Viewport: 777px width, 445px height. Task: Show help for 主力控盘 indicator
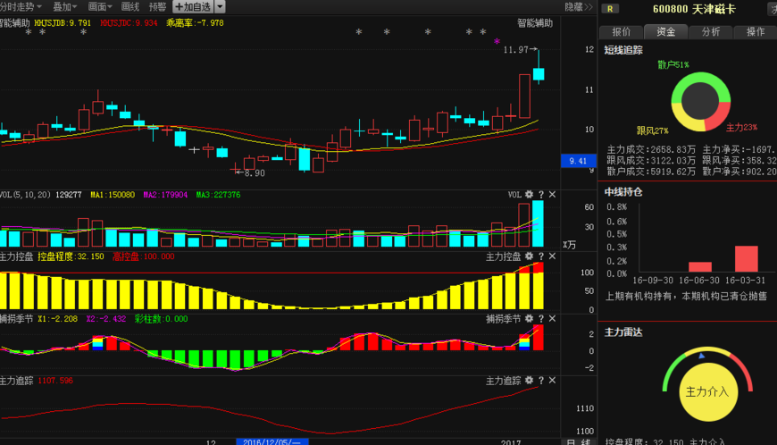coord(541,256)
